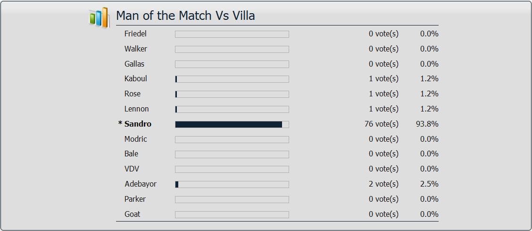Click the Parker name label

[135, 199]
